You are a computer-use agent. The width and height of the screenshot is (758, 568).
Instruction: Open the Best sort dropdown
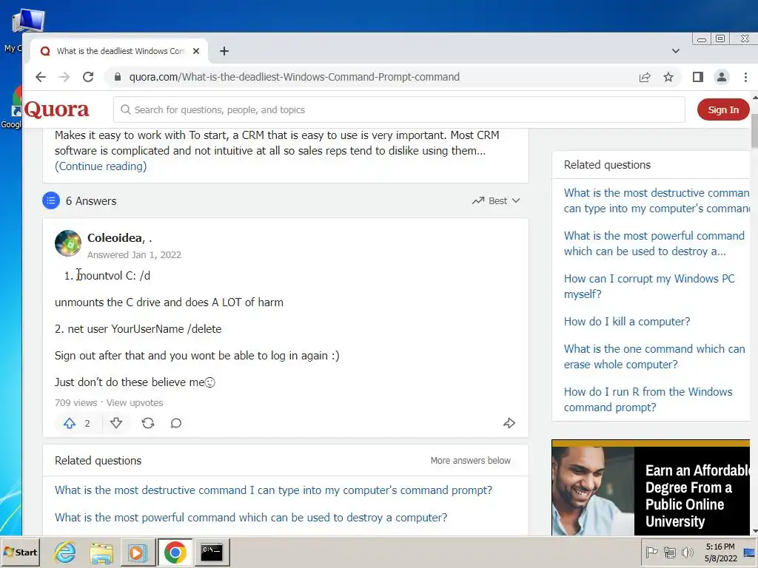497,200
